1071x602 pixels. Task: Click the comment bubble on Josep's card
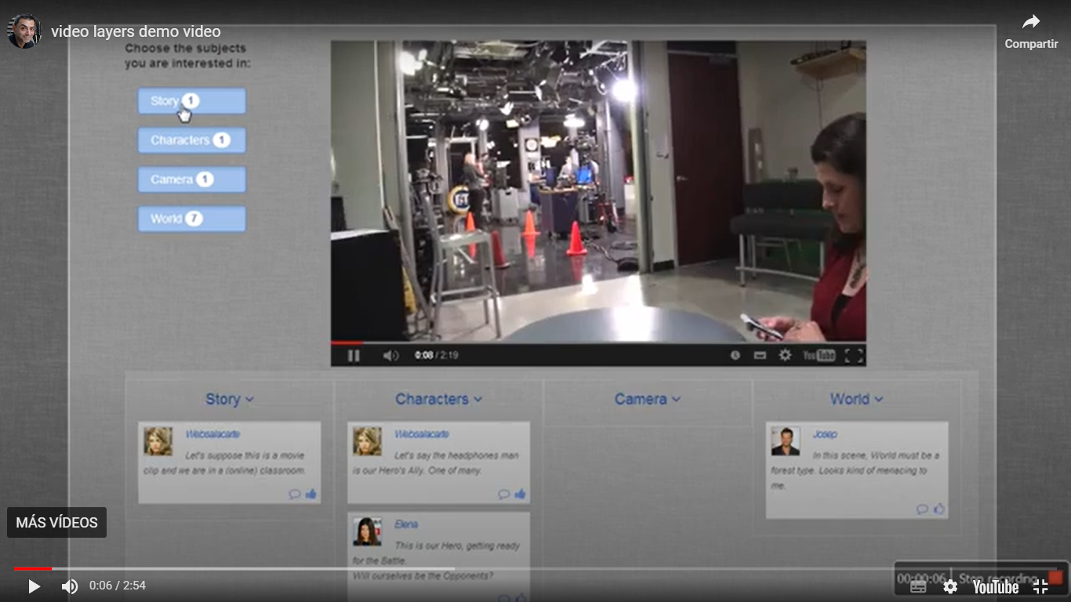[x=923, y=509]
